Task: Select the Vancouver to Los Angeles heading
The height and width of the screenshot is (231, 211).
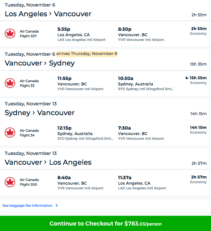Action: [48, 162]
